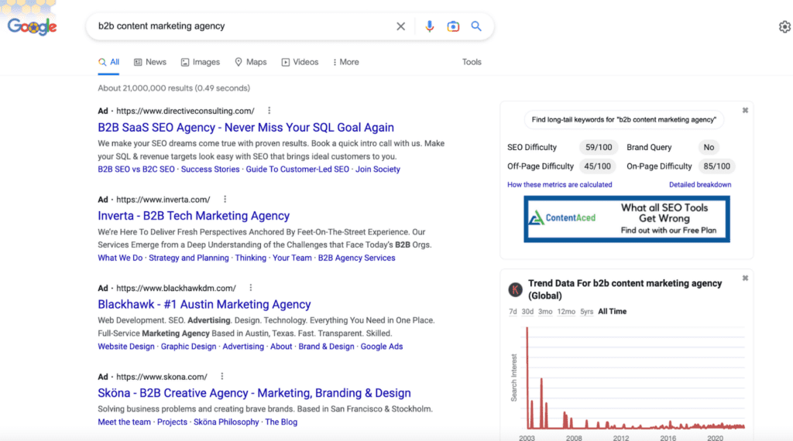Click Brand & Design sitelink
The width and height of the screenshot is (793, 441).
(x=326, y=347)
